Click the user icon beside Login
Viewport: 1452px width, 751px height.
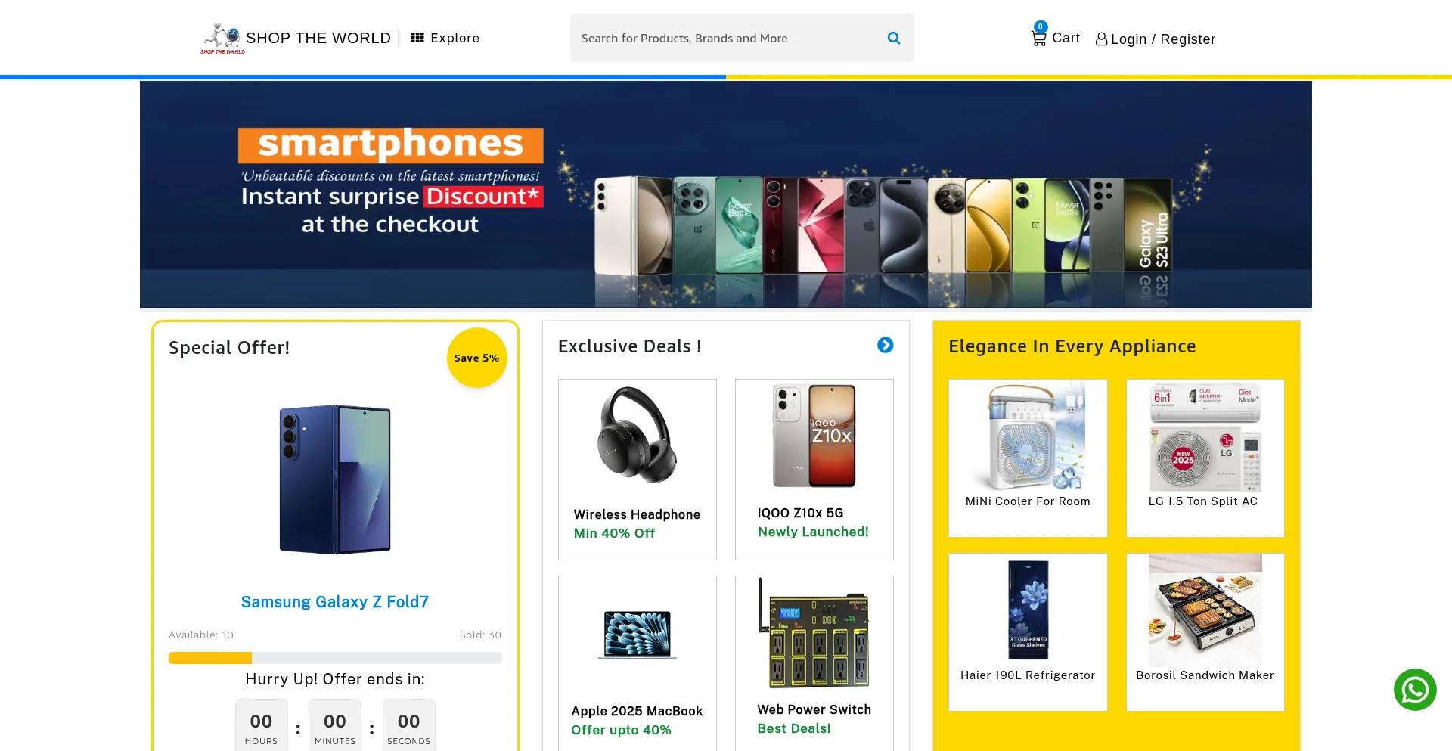1101,39
